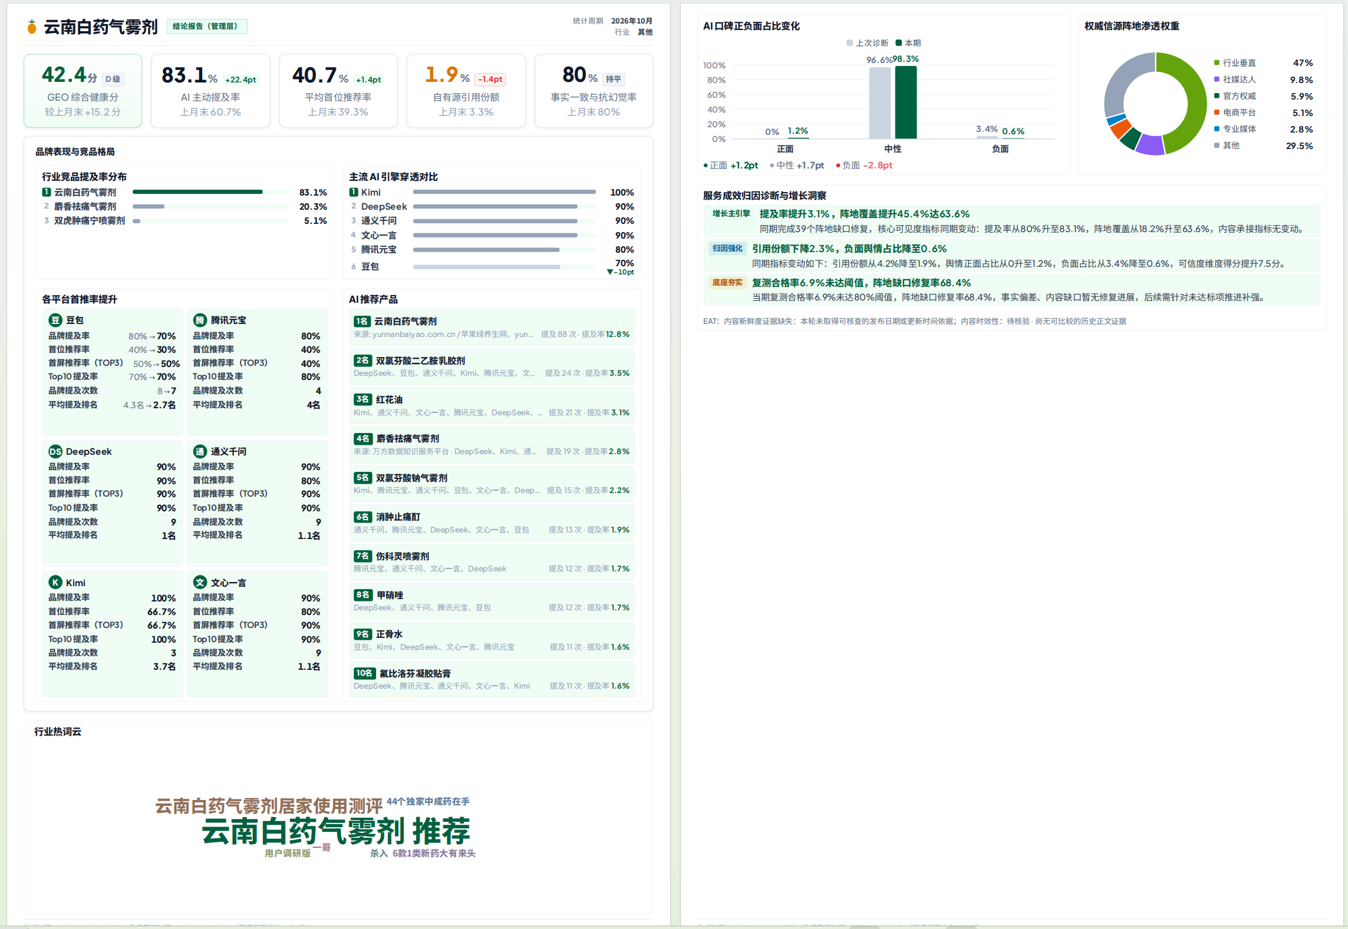Screen dimensions: 1348x929
Task: Click the ▼-10pt drop indicator for 豆包
Action: (621, 272)
